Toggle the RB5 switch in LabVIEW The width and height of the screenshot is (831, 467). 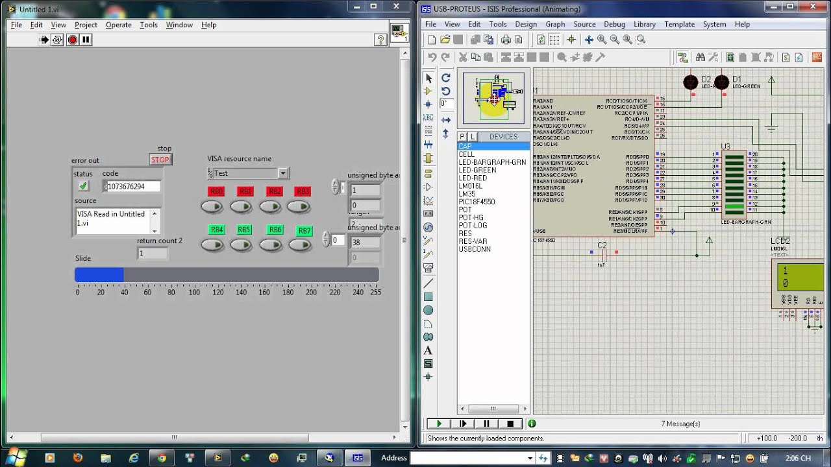241,245
